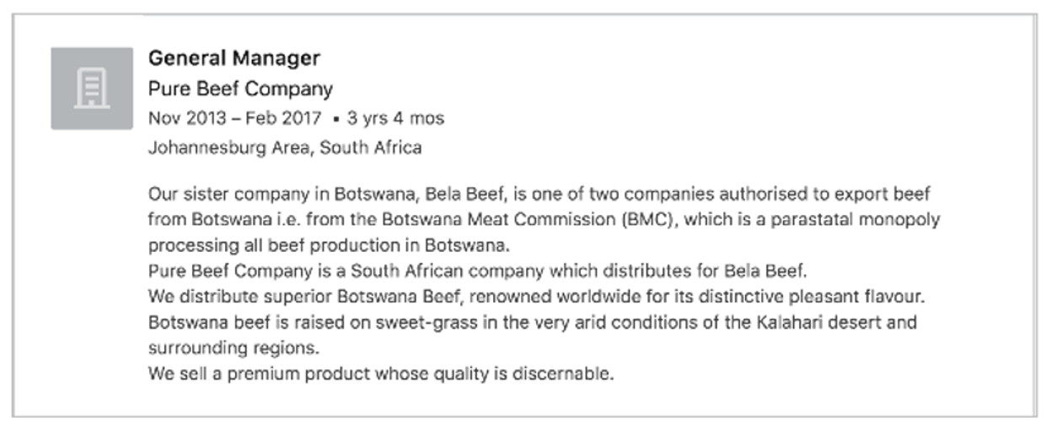Click the words 'distinctive pleasant flavour'
This screenshot has height=434, width=1046.
tap(821, 297)
